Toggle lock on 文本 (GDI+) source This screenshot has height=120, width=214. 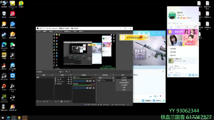click(71, 82)
